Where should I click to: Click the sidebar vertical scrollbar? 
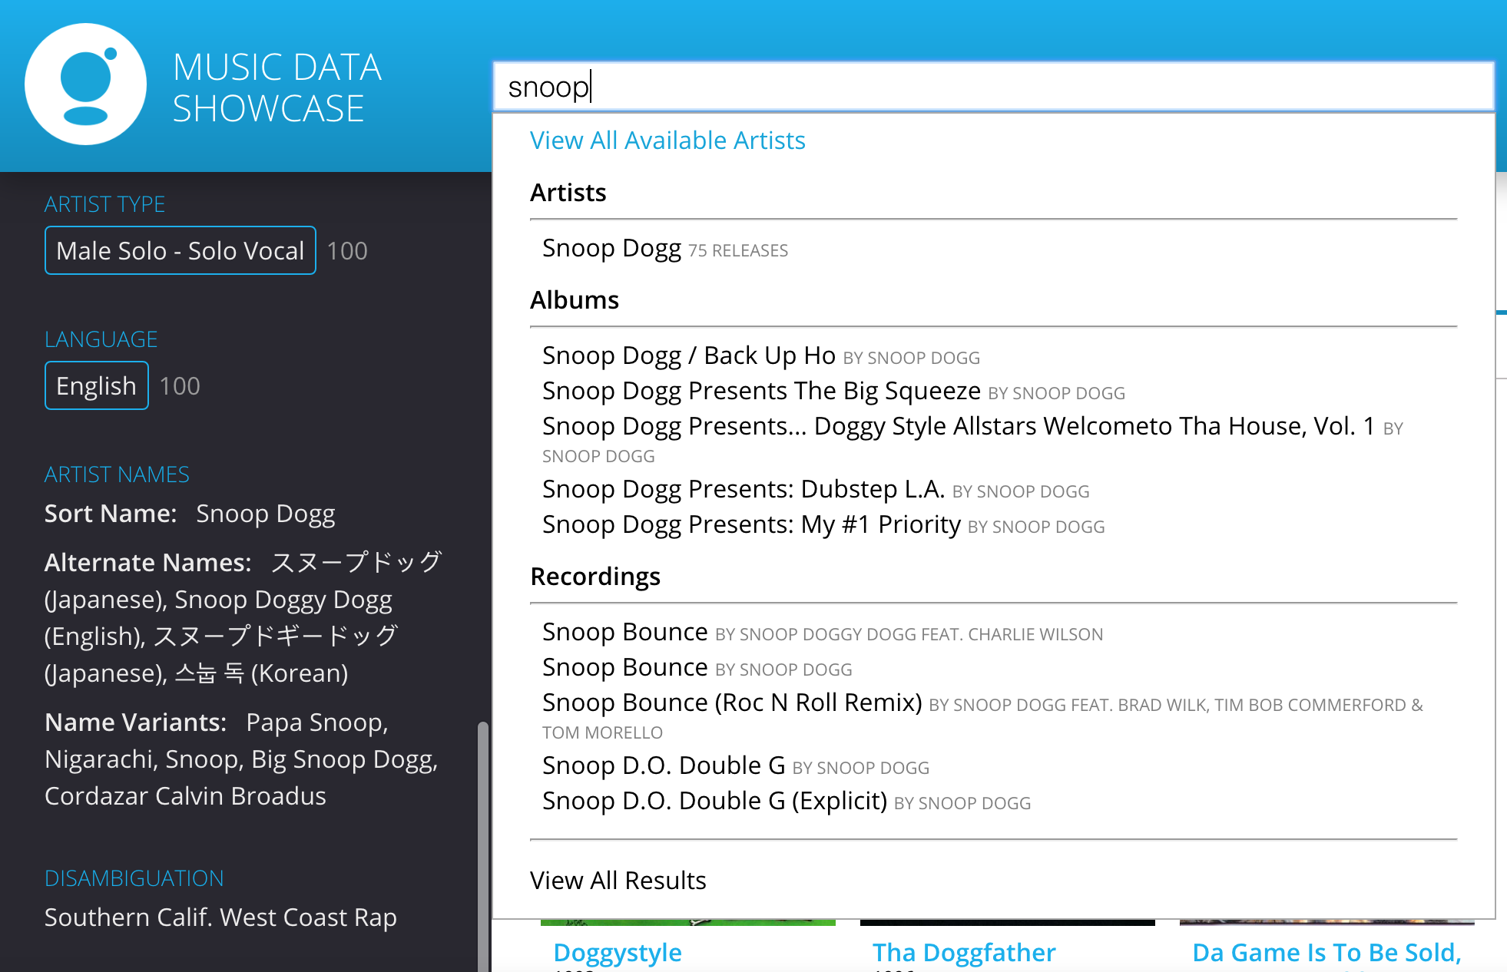tap(482, 845)
